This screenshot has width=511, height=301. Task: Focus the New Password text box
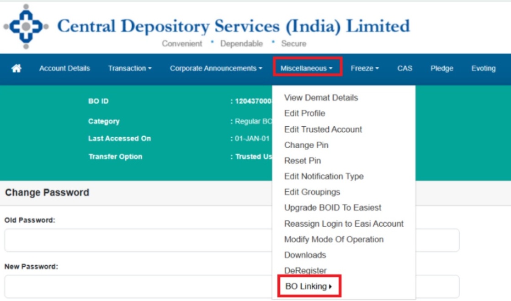137,286
